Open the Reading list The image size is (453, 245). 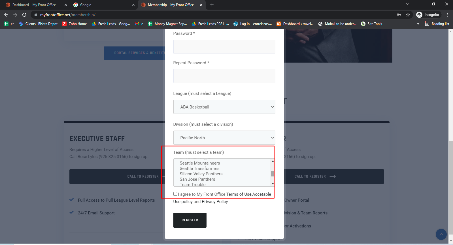tap(437, 24)
